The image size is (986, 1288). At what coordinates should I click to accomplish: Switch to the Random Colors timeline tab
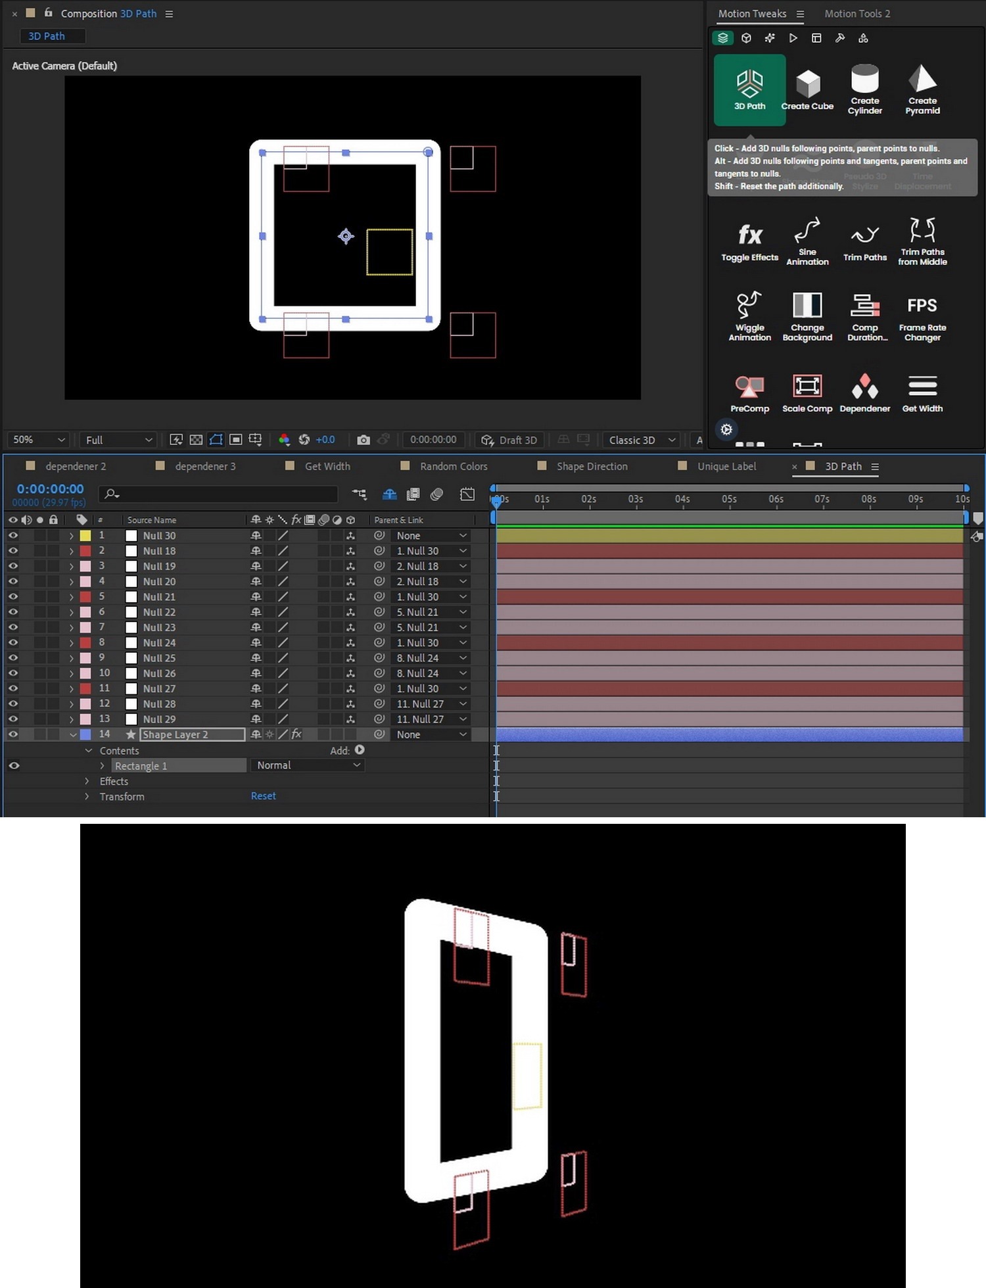pos(454,466)
